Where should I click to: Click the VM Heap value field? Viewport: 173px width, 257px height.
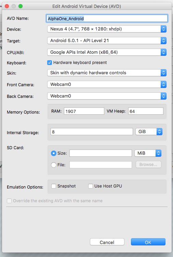(x=146, y=111)
